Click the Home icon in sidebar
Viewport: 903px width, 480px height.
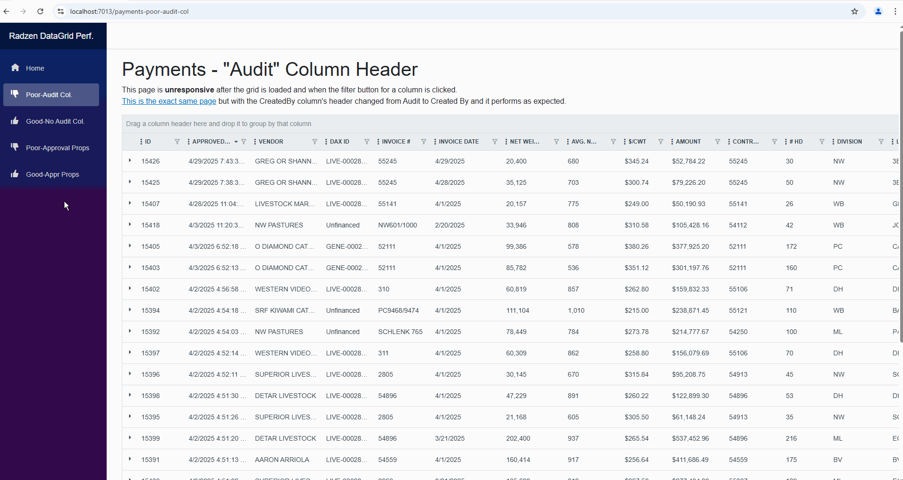click(15, 68)
